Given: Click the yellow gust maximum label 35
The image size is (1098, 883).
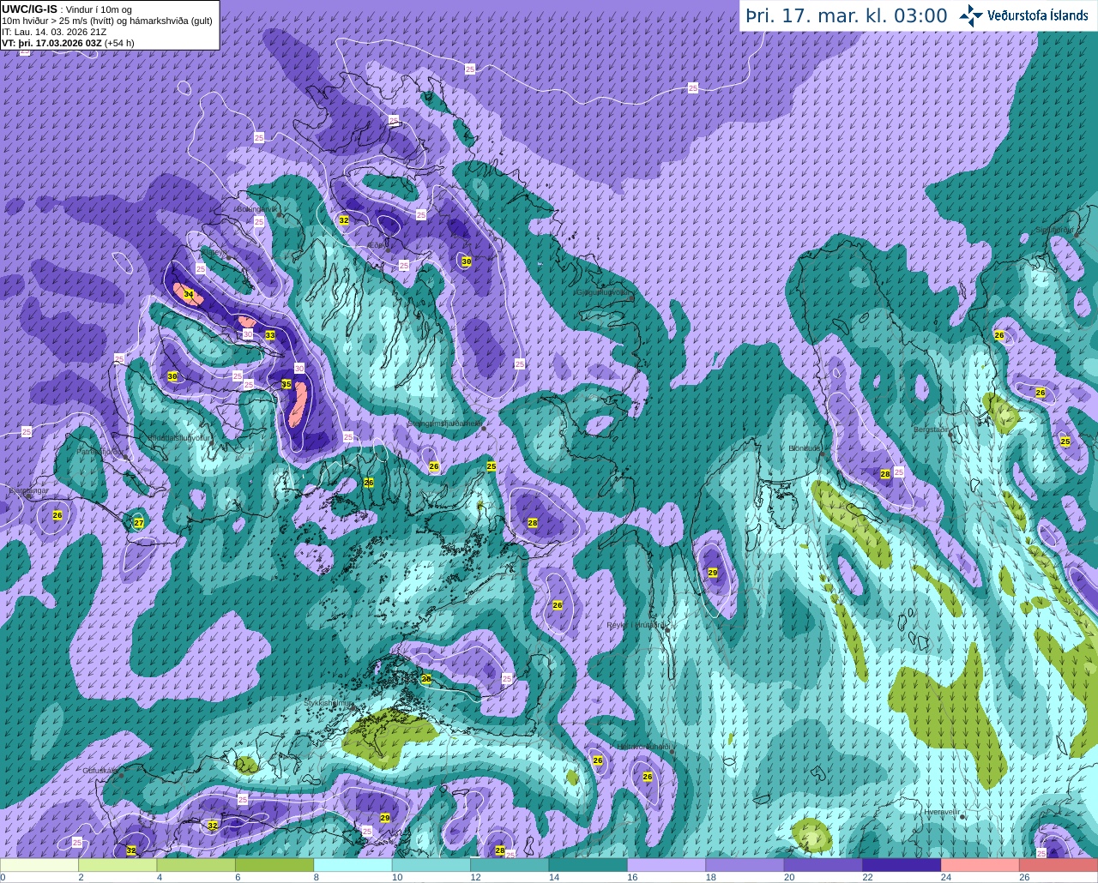Looking at the screenshot, I should click(287, 385).
